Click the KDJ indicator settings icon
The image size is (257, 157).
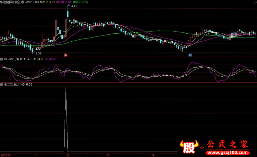[2, 60]
